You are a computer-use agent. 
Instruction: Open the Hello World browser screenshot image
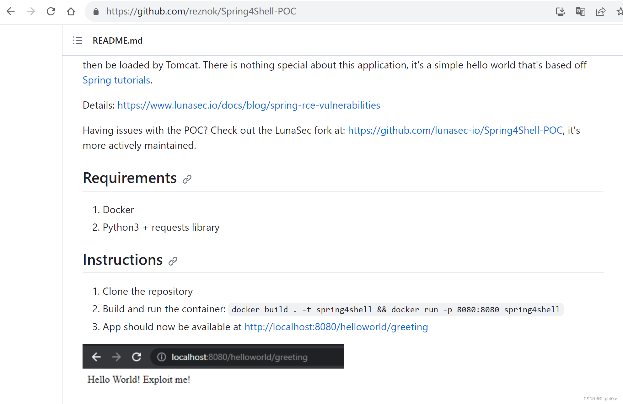(x=213, y=366)
